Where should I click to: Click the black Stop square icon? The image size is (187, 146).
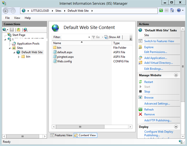tap(140, 91)
